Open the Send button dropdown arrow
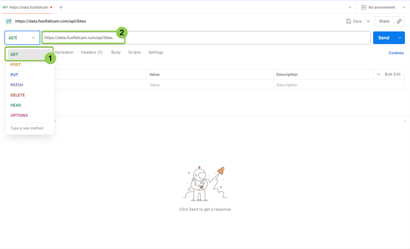 tap(400, 38)
